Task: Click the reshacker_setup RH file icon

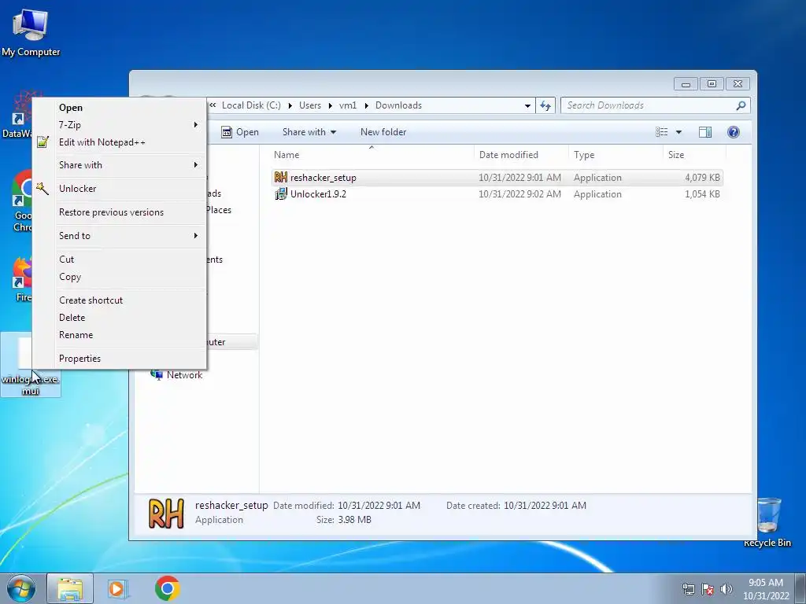Action: click(x=281, y=177)
